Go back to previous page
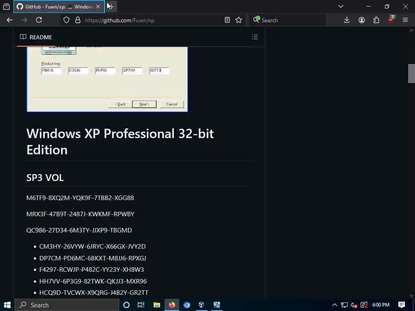 coord(10,20)
